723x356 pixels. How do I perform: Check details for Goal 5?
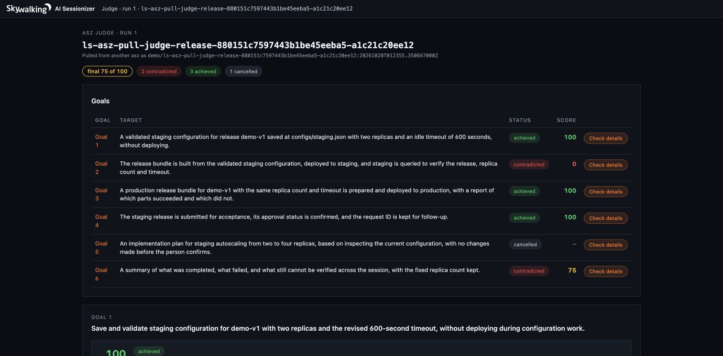[x=605, y=245]
